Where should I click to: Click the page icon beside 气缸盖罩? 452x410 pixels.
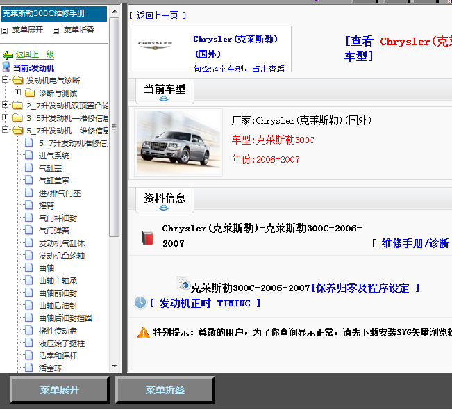tap(29, 180)
